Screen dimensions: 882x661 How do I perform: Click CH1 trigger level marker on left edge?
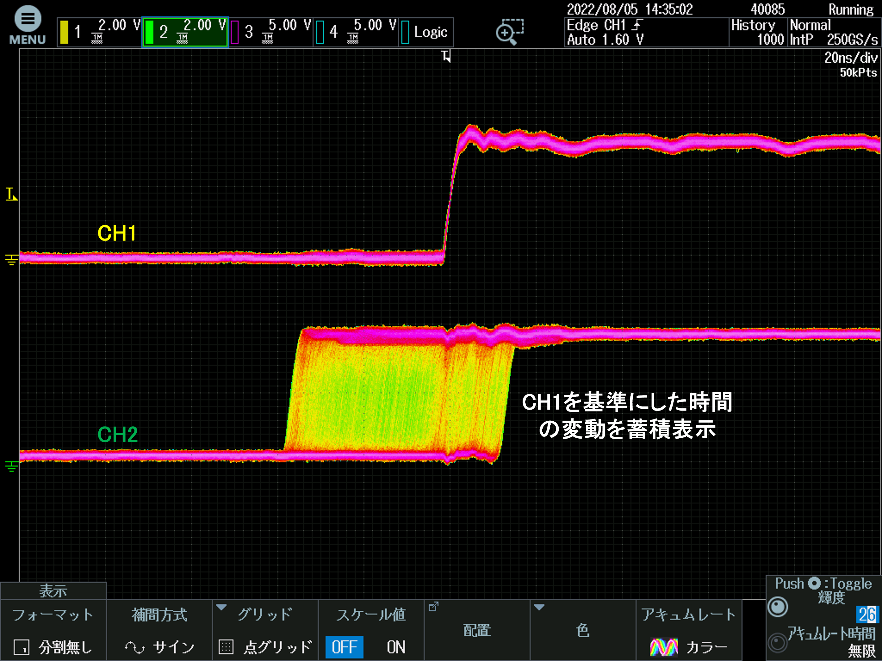point(11,194)
